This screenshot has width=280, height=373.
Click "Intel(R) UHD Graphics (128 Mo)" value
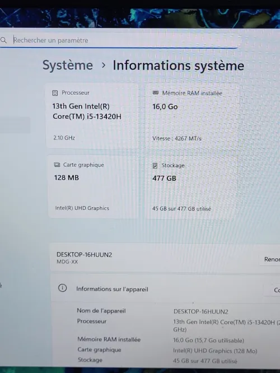[215, 351]
